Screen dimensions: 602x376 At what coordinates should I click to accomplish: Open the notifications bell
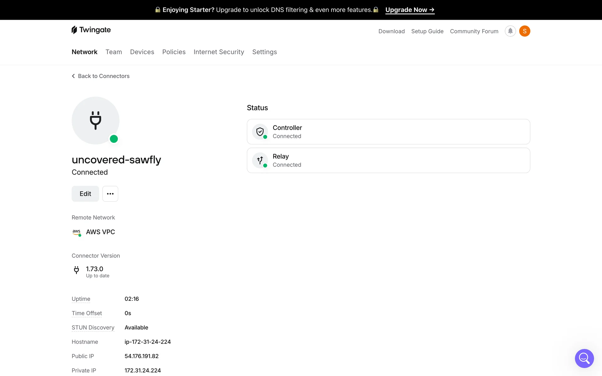coord(510,31)
